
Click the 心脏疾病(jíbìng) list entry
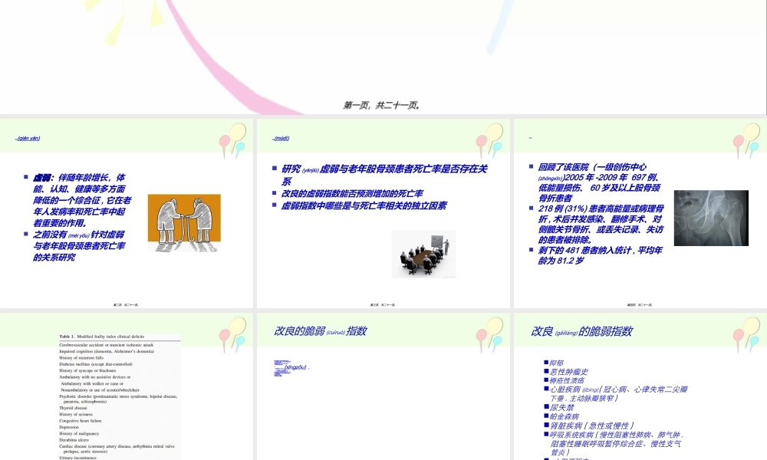583,389
